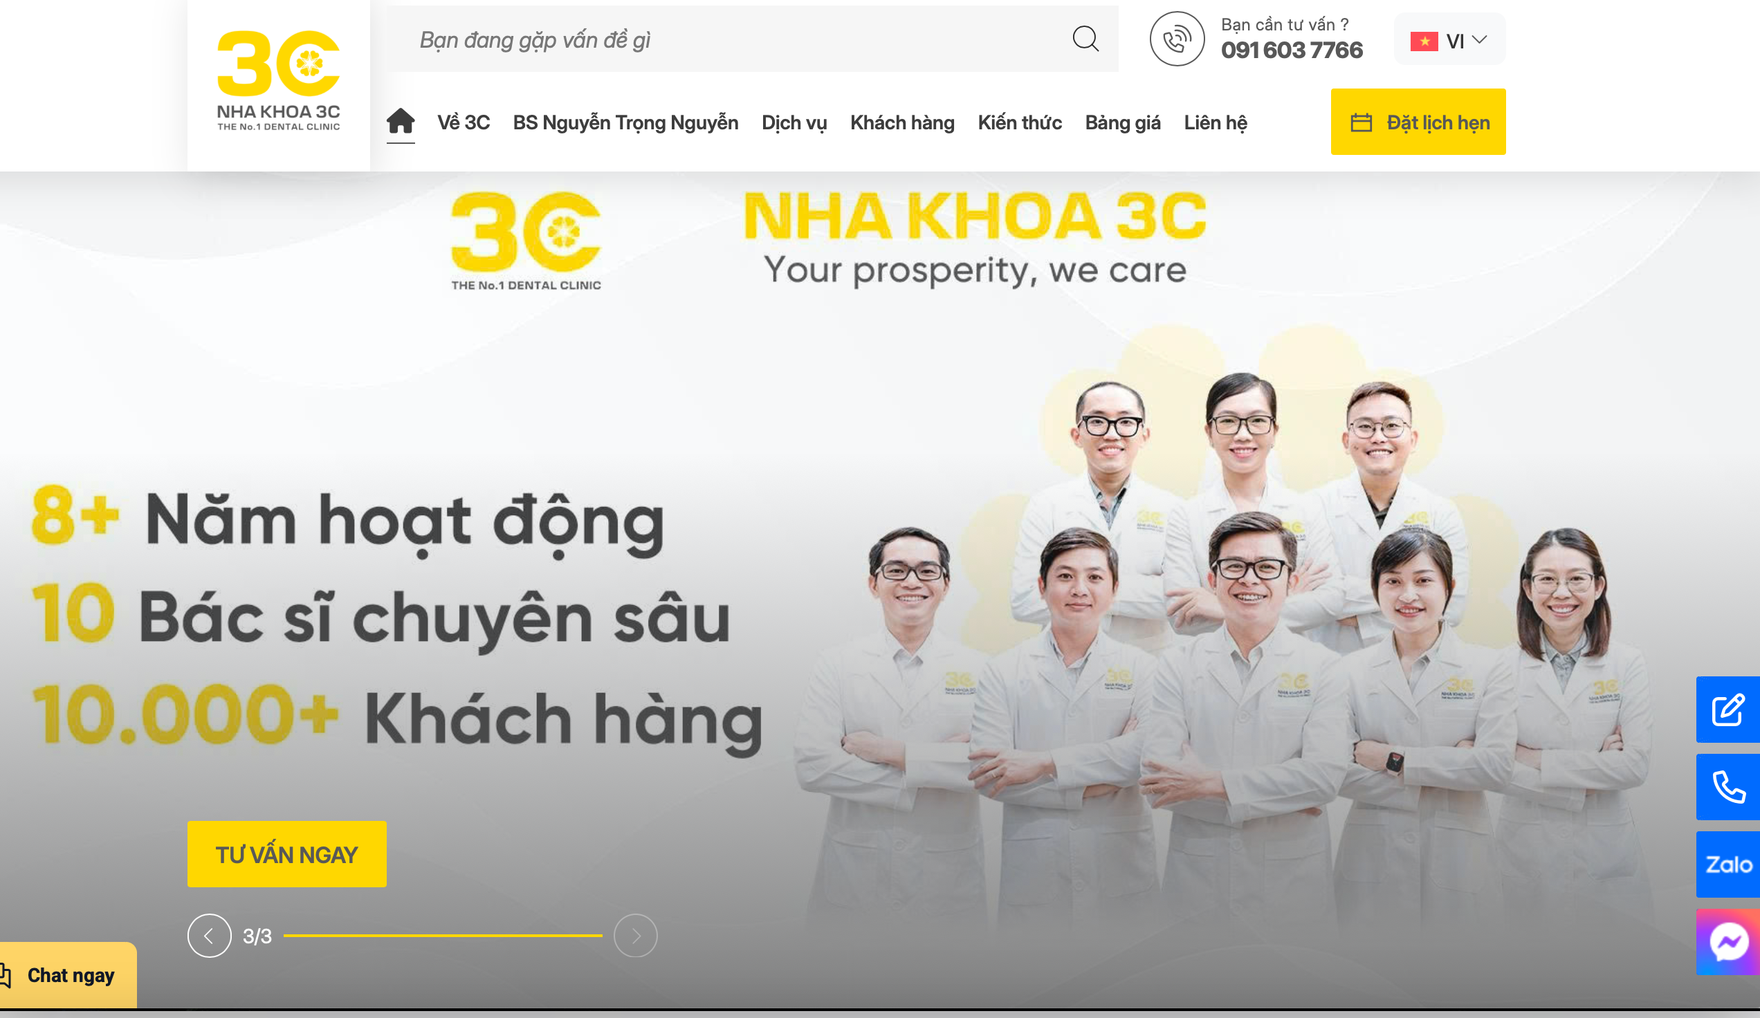
Task: Go to the next banner slide
Action: (635, 936)
